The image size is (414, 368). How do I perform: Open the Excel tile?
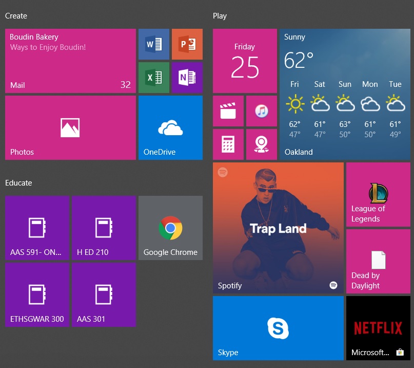pyautogui.click(x=154, y=78)
